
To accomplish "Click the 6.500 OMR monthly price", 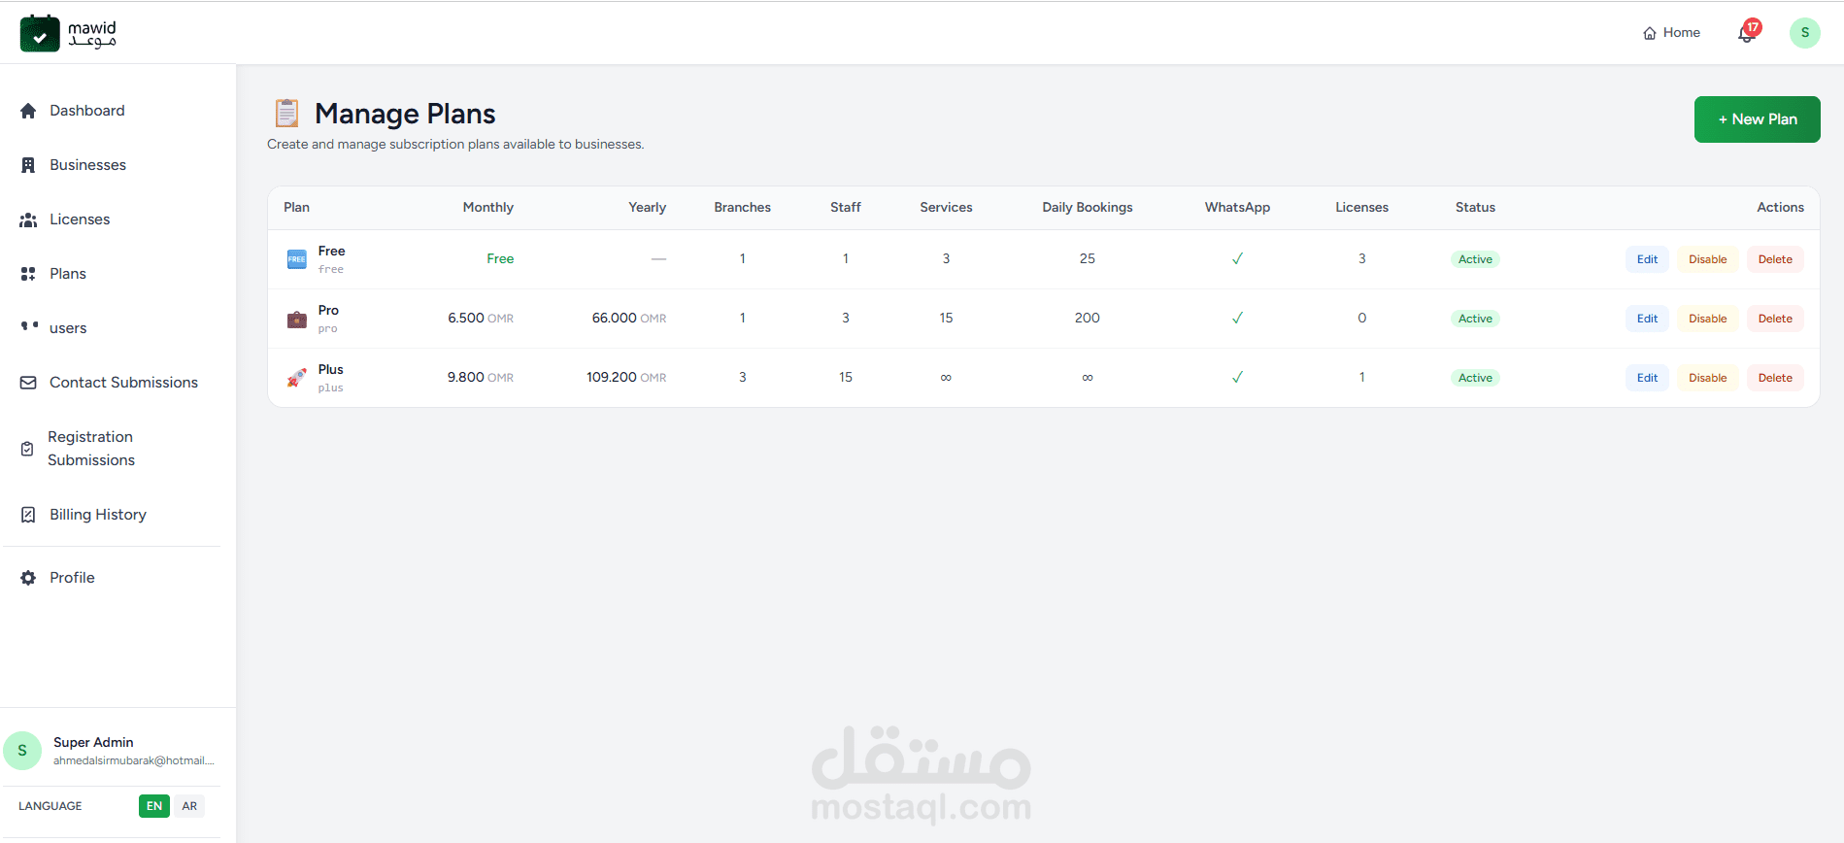I will click(x=481, y=319).
